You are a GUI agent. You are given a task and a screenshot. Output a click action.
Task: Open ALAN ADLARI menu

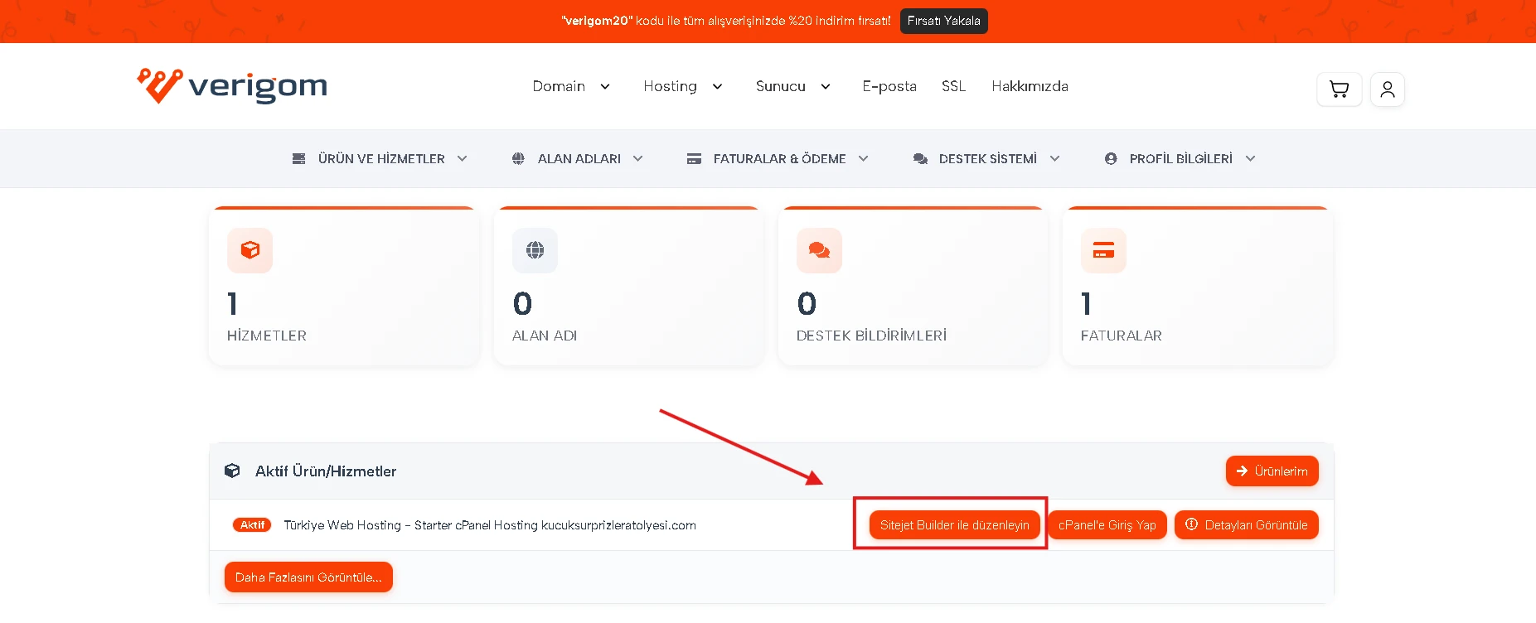click(578, 158)
